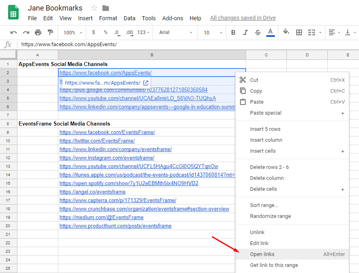Open the File menu
Viewport: 359px width, 273px height.
[32, 18]
